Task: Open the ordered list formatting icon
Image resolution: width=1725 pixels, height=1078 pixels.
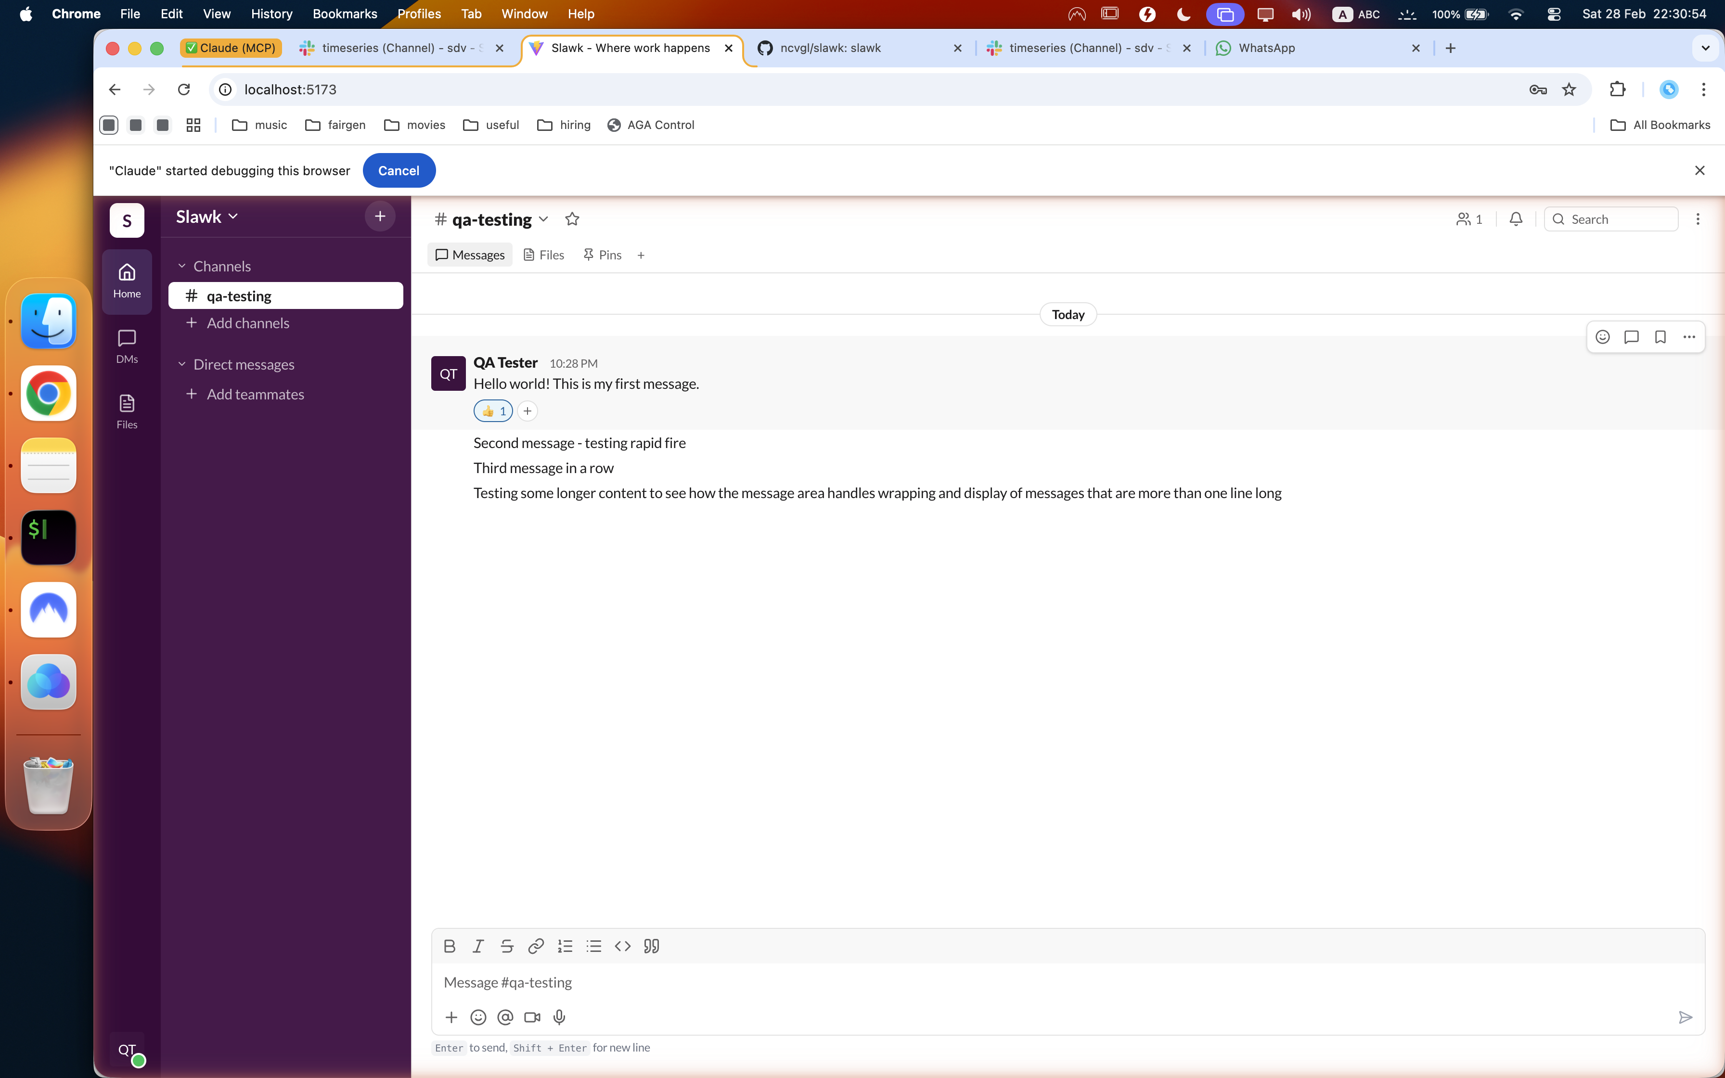Action: [x=565, y=945]
